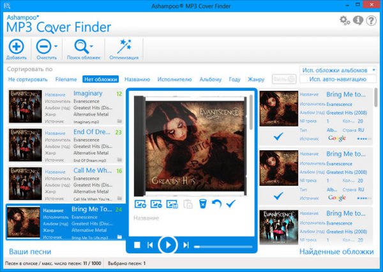
Task: Select the Bring Me To... song in the list
Action: click(65, 222)
